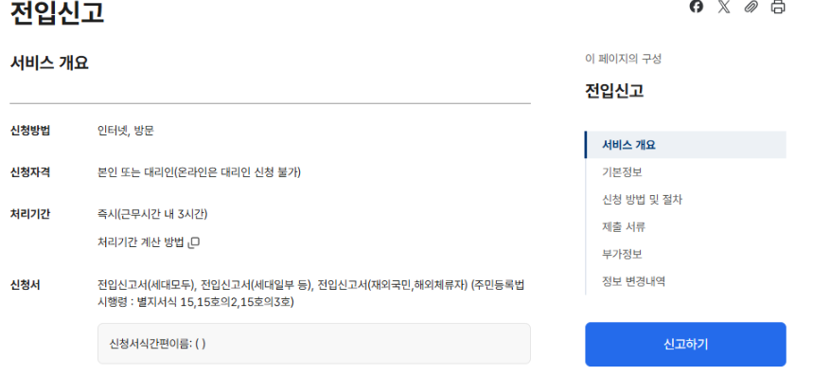Image resolution: width=813 pixels, height=375 pixels.
Task: Share the page on Facebook
Action: (x=697, y=7)
